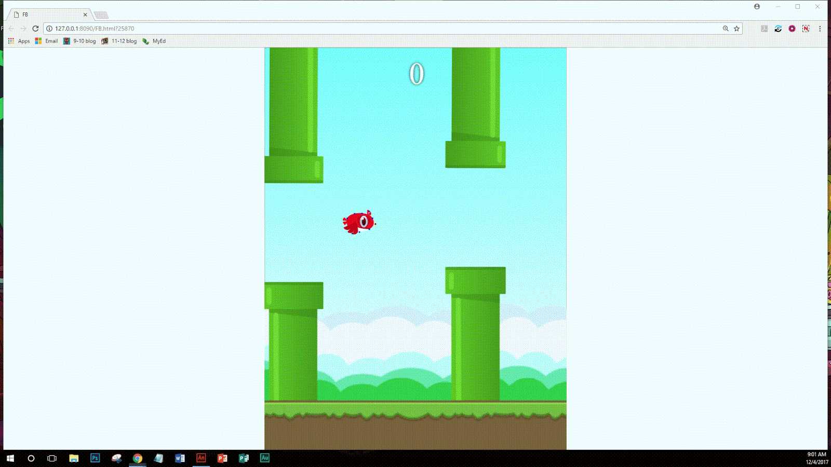Click the pink circular extension icon
This screenshot has width=831, height=467.
click(x=792, y=29)
